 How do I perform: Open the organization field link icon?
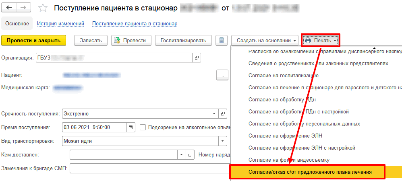197,58
